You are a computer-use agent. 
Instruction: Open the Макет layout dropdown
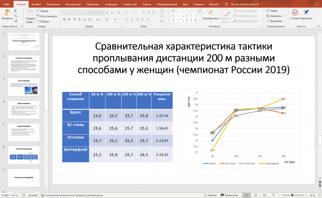pos(44,11)
